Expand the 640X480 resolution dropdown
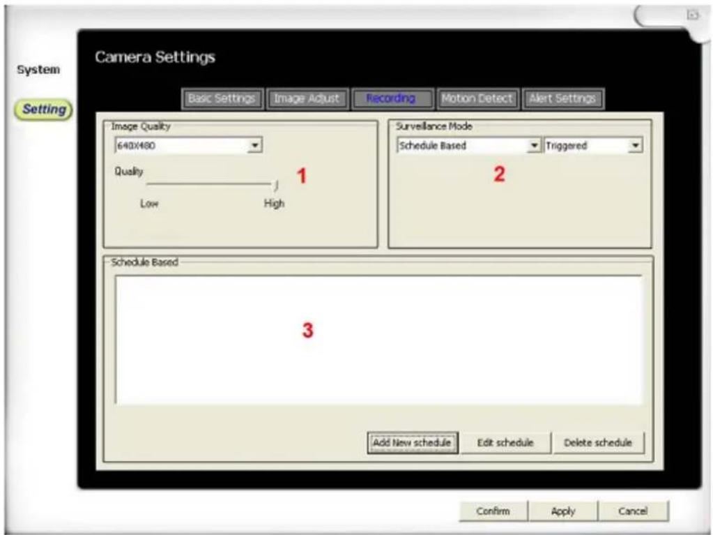This screenshot has width=713, height=535. [x=255, y=146]
